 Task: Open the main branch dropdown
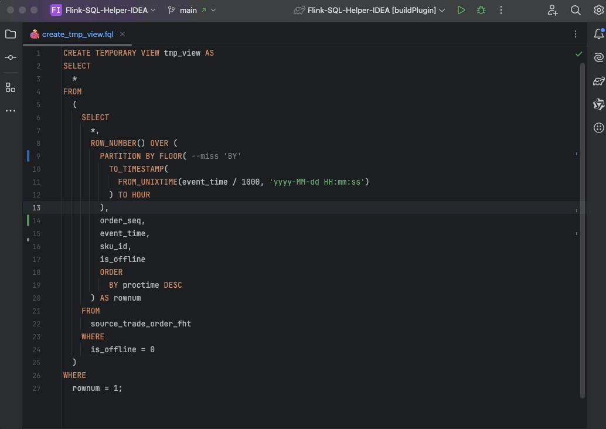[192, 10]
